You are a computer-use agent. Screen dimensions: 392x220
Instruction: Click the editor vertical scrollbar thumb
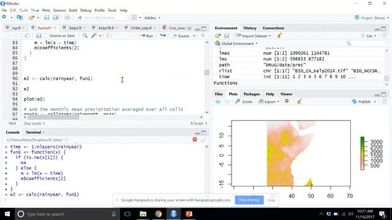pos(206,72)
